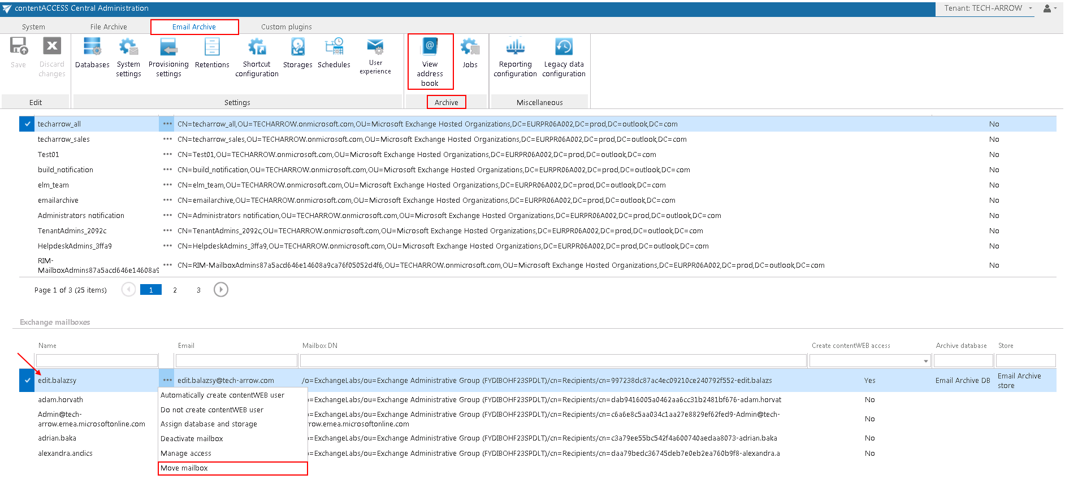Viewport: 1065px width, 488px height.
Task: Go to next page arrow
Action: click(221, 290)
